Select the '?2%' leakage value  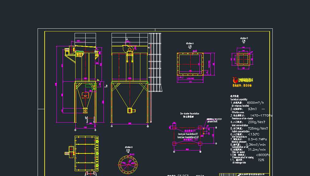click(261, 160)
